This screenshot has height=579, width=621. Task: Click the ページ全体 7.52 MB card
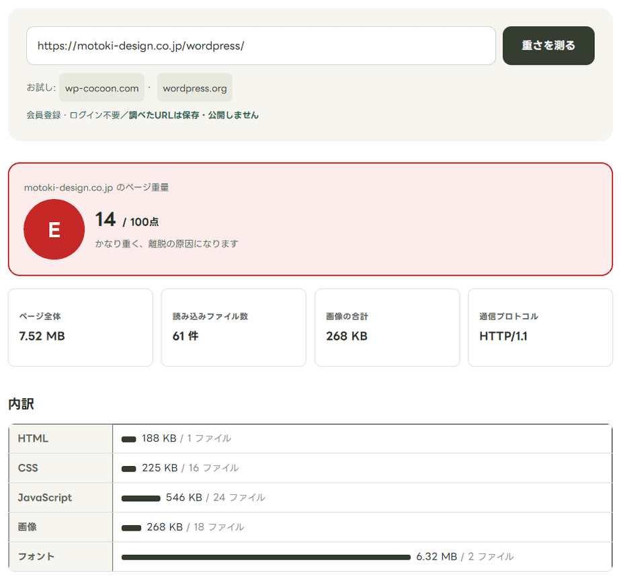tap(81, 327)
